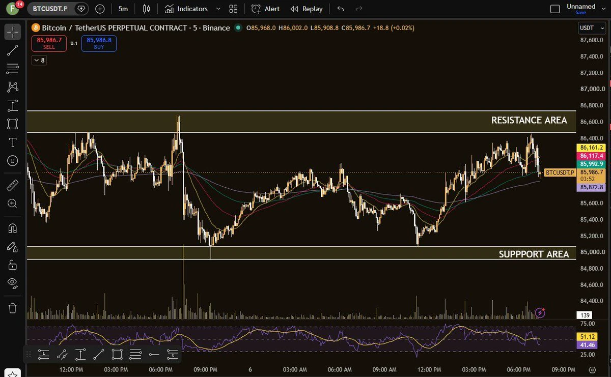The image size is (611, 377).
Task: Pick the horizontal ray tool in floating toolbar
Action: click(x=154, y=354)
